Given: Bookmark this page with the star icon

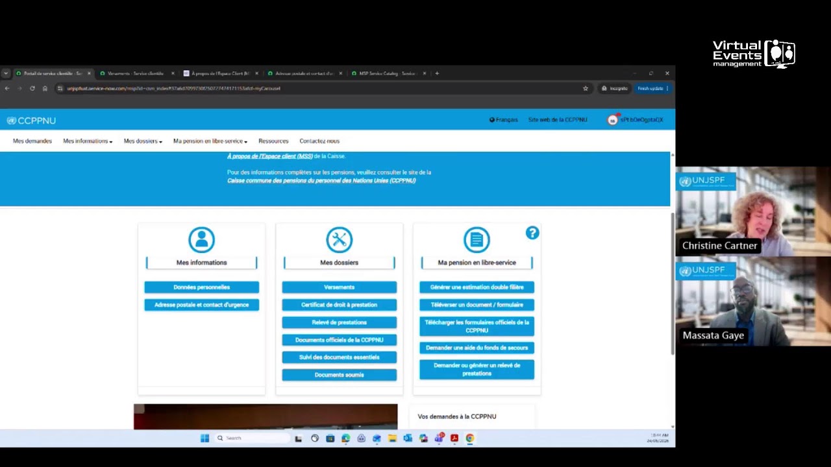Looking at the screenshot, I should tap(585, 88).
